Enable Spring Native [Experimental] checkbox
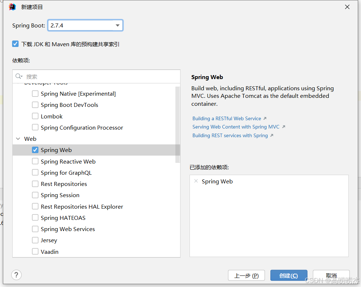The width and height of the screenshot is (361, 287). tap(35, 94)
